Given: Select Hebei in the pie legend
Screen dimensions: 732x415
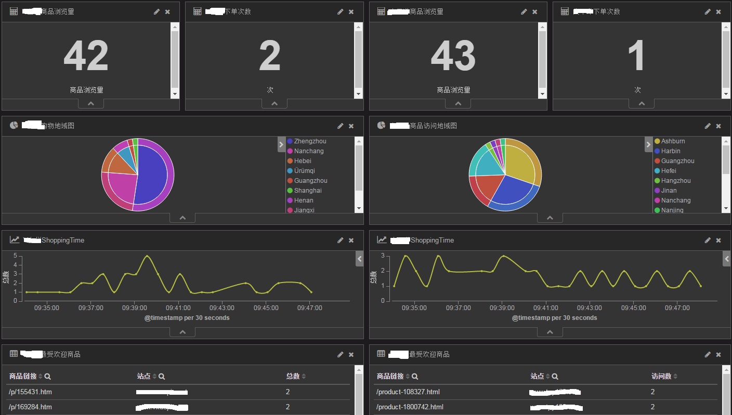Looking at the screenshot, I should point(299,161).
